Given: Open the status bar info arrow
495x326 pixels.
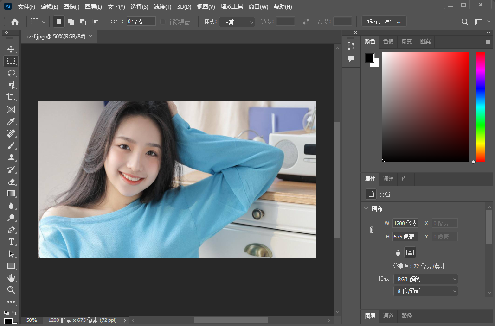Looking at the screenshot, I should (x=125, y=320).
